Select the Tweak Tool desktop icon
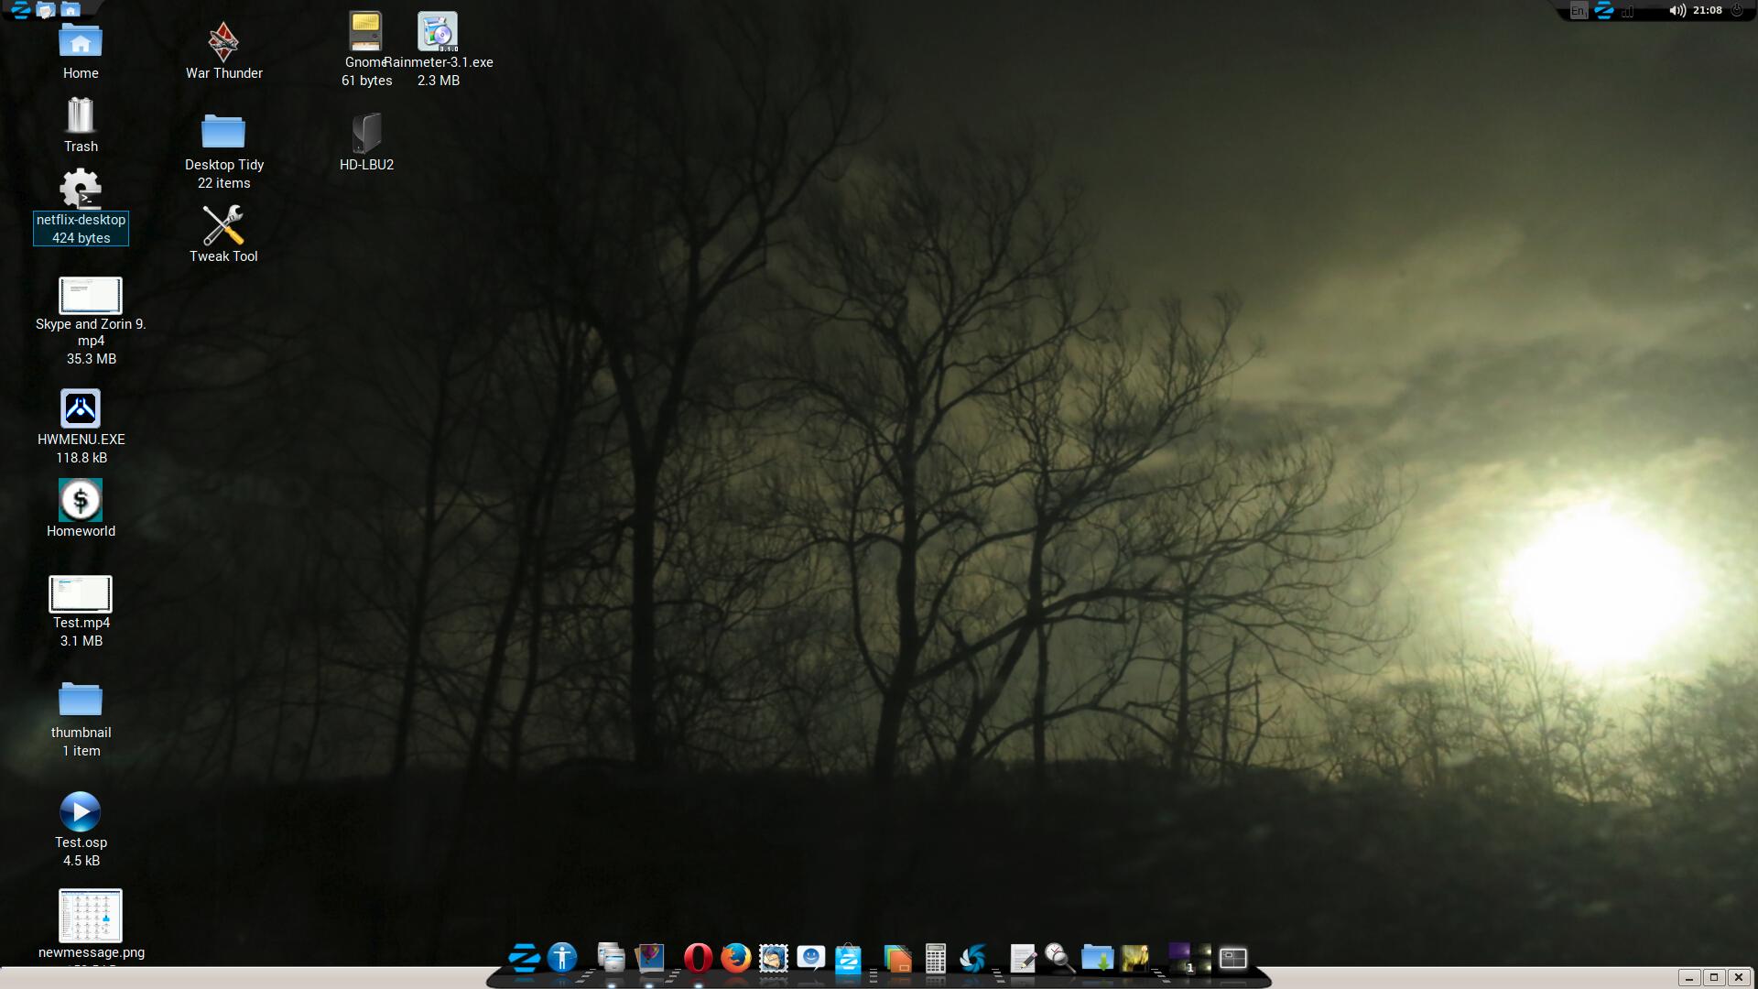The width and height of the screenshot is (1758, 989). click(223, 225)
